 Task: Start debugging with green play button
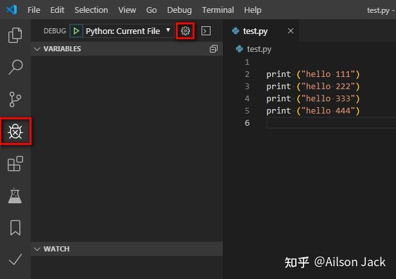(76, 31)
